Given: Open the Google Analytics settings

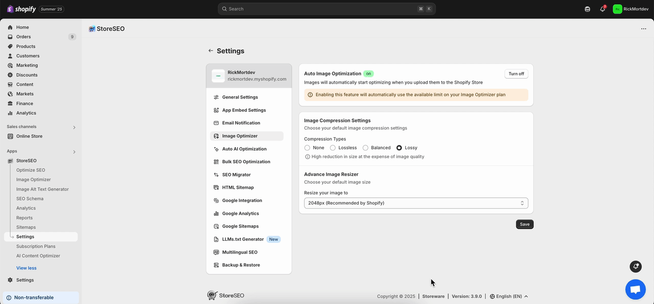Looking at the screenshot, I should [247, 214].
